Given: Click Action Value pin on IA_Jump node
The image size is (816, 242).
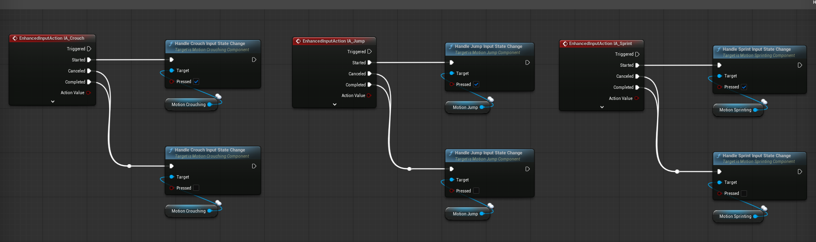Looking at the screenshot, I should point(369,95).
